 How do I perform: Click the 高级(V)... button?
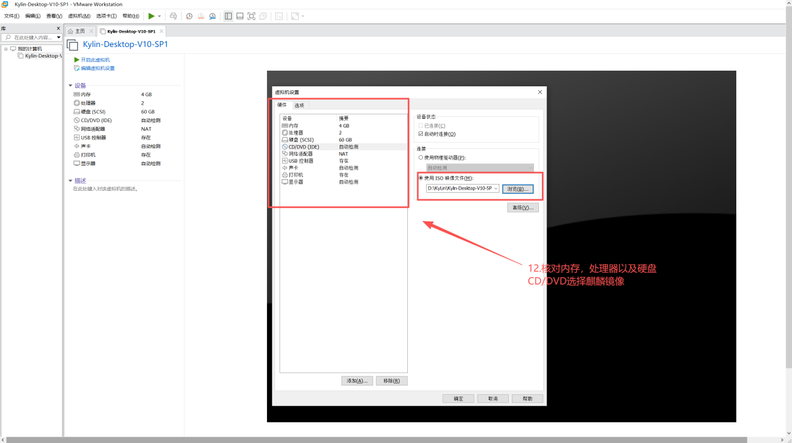(523, 208)
